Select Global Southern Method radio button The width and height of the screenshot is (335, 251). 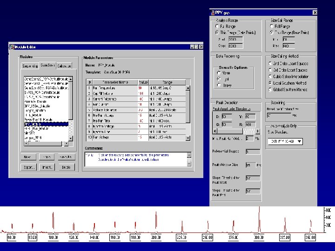point(270,89)
